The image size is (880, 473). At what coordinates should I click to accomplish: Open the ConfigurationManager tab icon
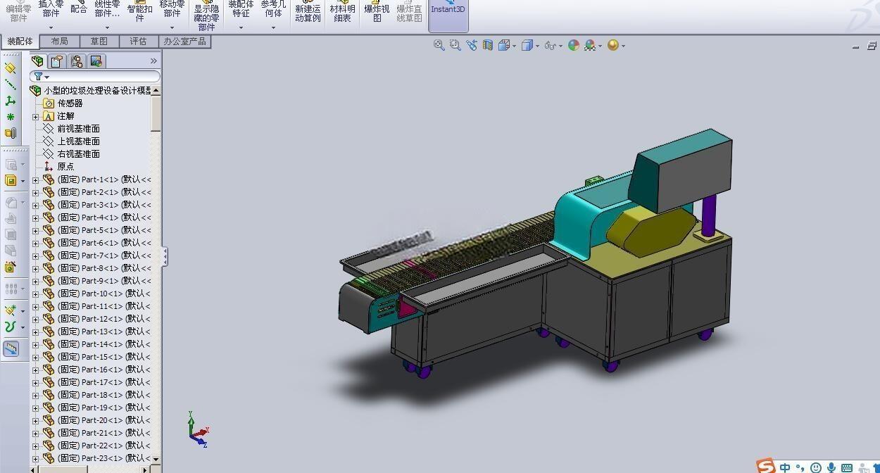77,61
